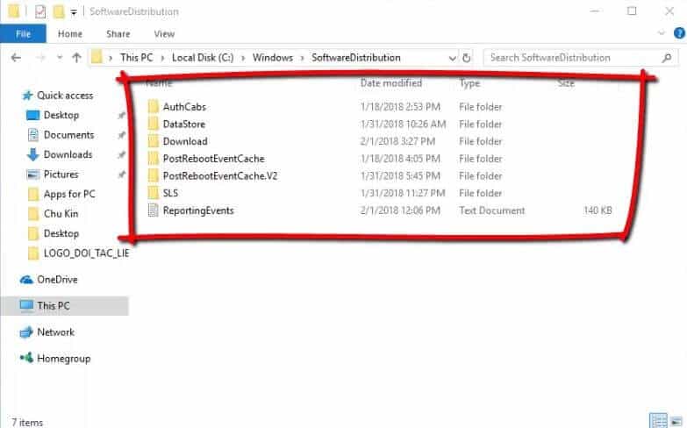
Task: Open Chu Kin folder in sidebar
Action: click(x=61, y=214)
